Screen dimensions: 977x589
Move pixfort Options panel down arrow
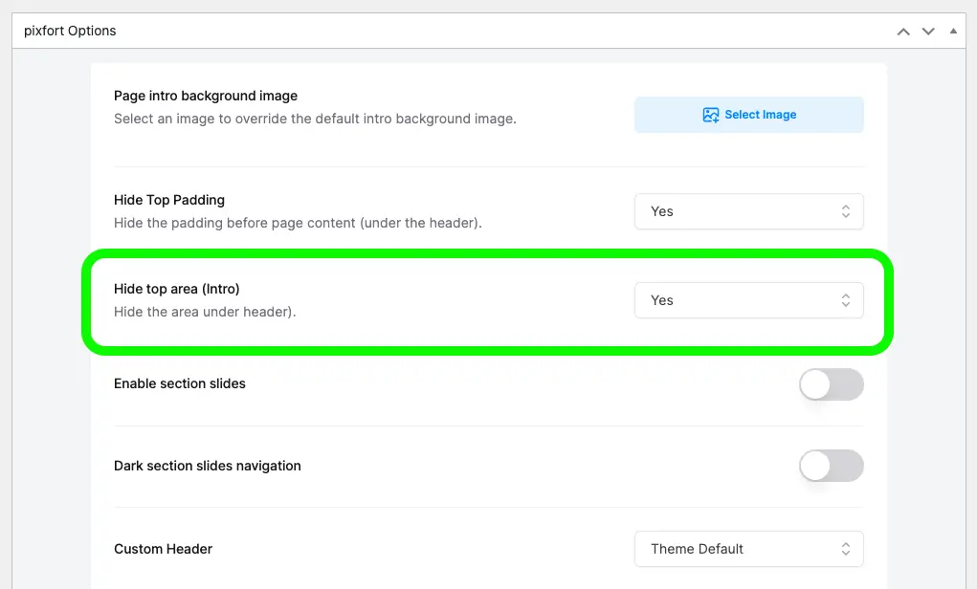tap(928, 32)
